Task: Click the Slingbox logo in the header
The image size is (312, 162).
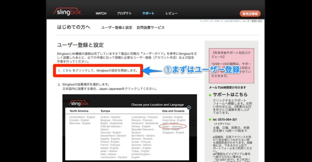Action: pyautogui.click(x=67, y=12)
